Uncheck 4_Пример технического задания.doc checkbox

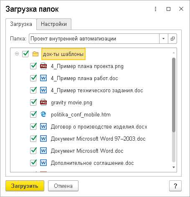(x=33, y=90)
